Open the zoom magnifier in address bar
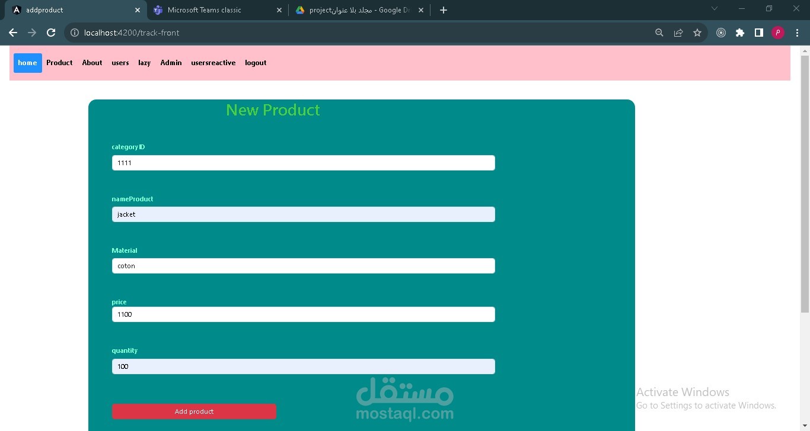 659,33
